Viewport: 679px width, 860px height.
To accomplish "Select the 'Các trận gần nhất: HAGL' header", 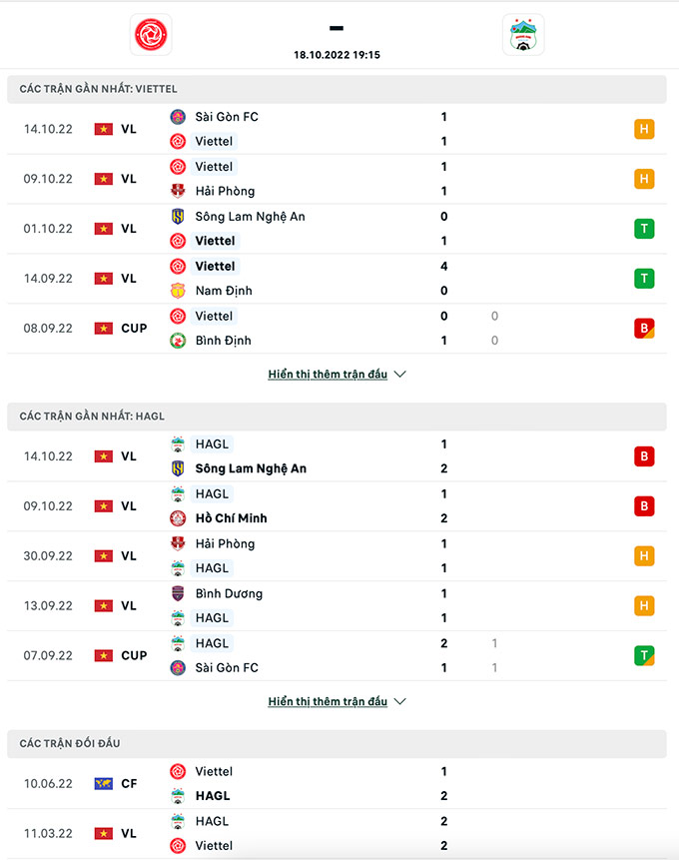I will click(92, 416).
